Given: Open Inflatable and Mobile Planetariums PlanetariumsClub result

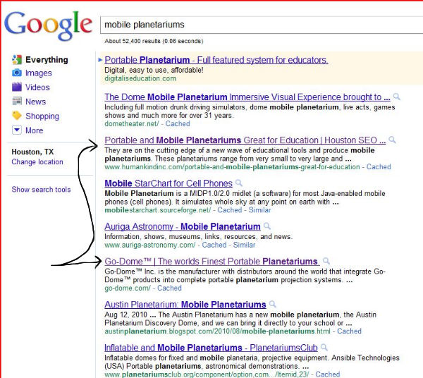Looking at the screenshot, I should (x=211, y=348).
